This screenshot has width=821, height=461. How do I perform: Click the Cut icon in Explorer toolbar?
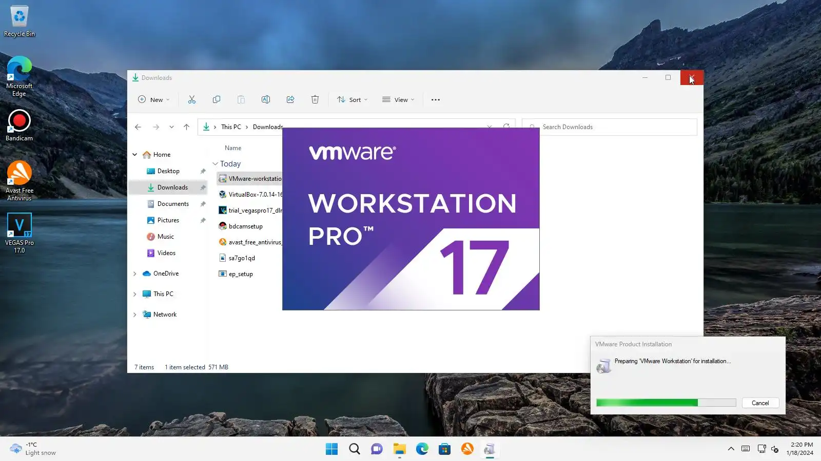pos(192,99)
